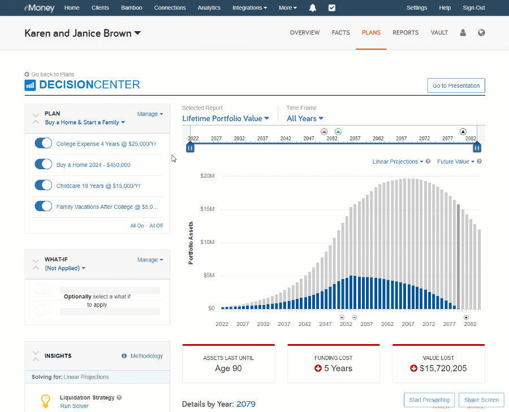This screenshot has height=412, width=509.
Task: Open the client name dropdown for Karen and Janice Brown
Action: click(83, 33)
